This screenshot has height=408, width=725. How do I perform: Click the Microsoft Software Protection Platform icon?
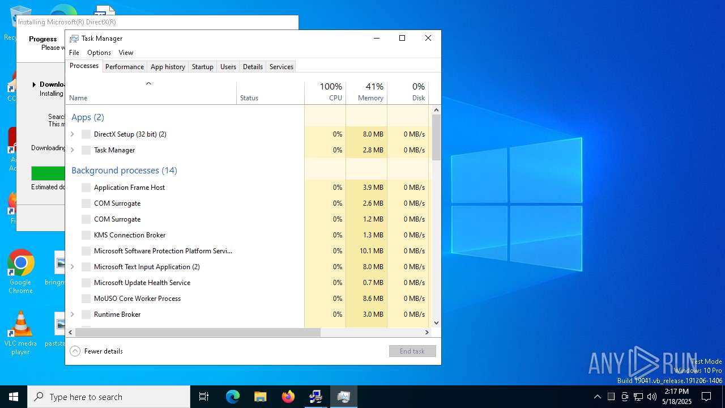click(x=86, y=251)
